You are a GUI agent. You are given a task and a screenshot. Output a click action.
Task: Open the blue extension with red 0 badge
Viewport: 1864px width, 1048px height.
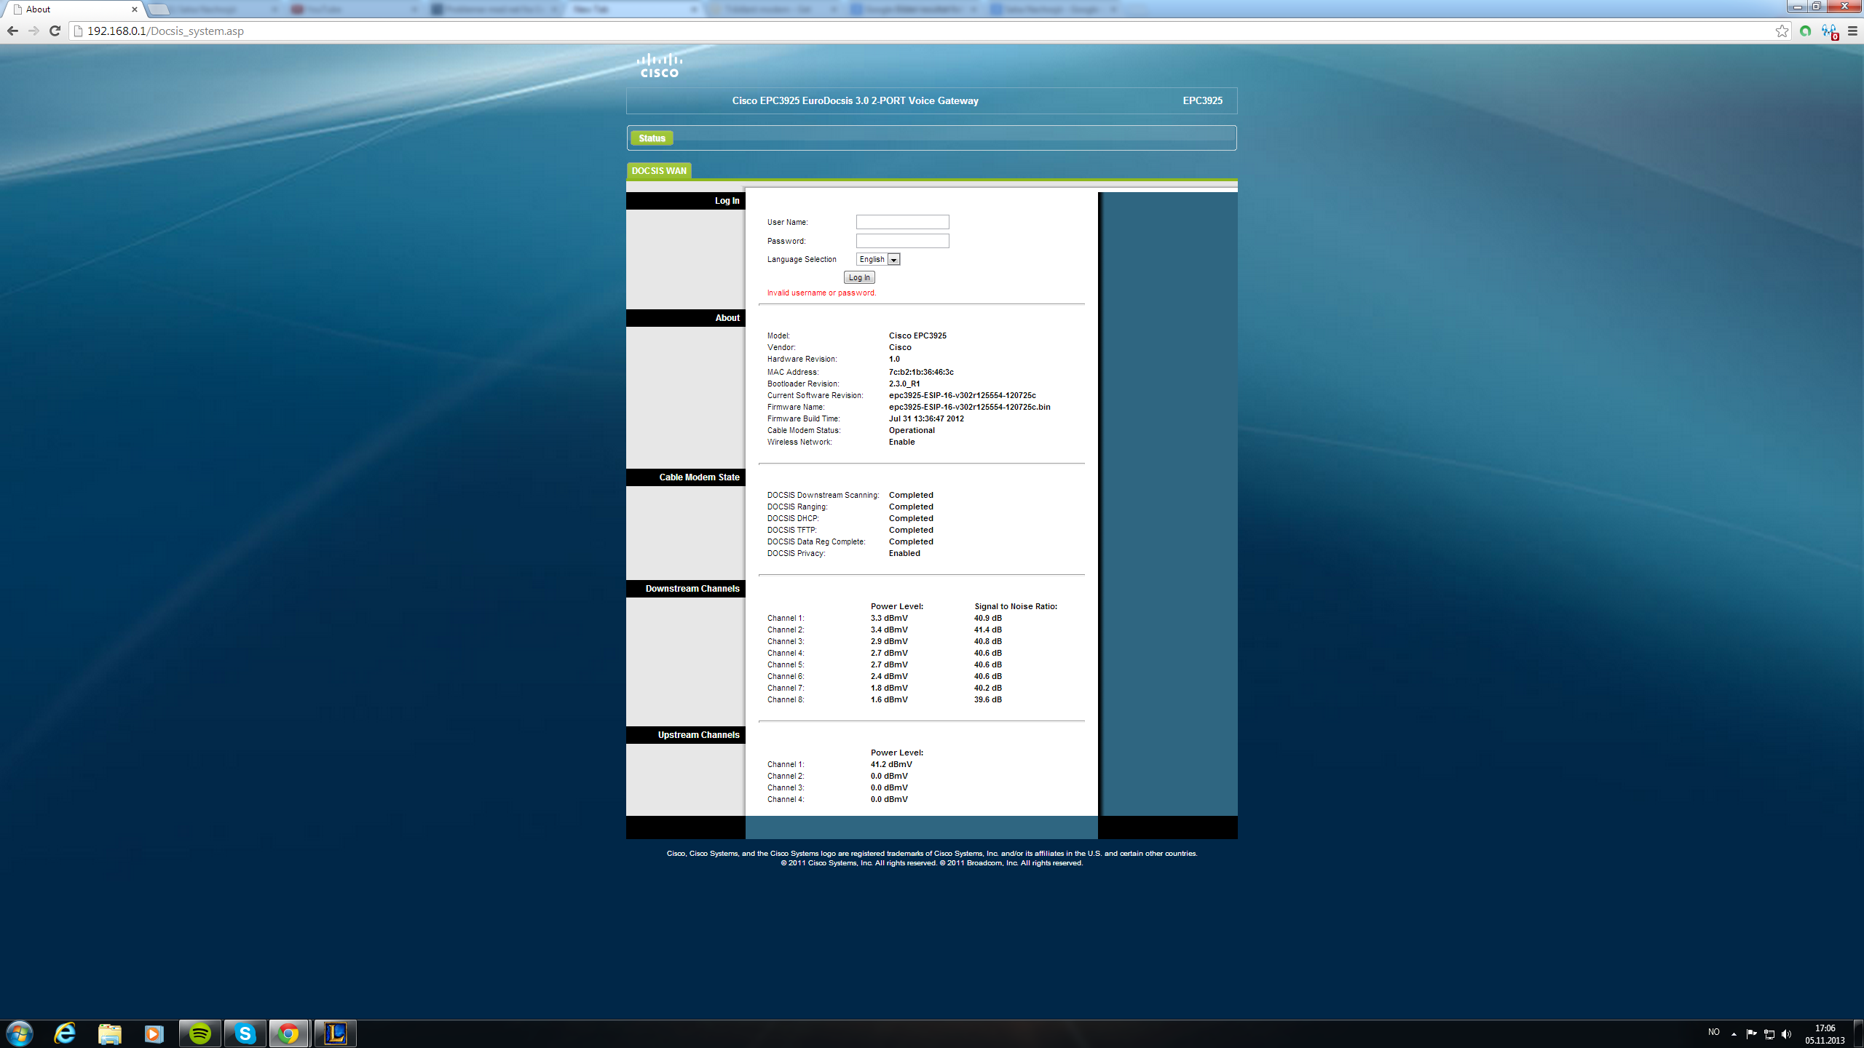[1829, 31]
